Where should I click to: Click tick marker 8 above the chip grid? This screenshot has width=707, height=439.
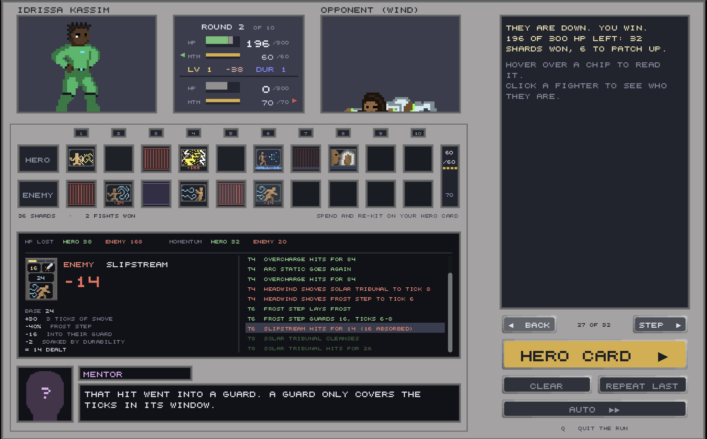(x=343, y=133)
